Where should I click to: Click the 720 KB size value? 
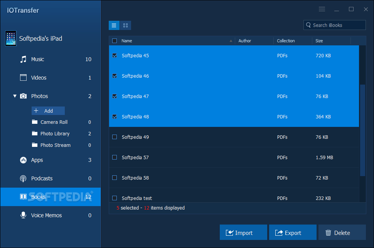(323, 56)
